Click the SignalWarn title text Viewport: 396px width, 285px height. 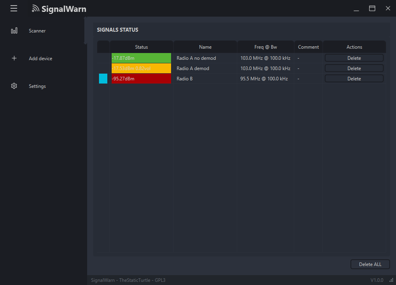pyautogui.click(x=64, y=9)
